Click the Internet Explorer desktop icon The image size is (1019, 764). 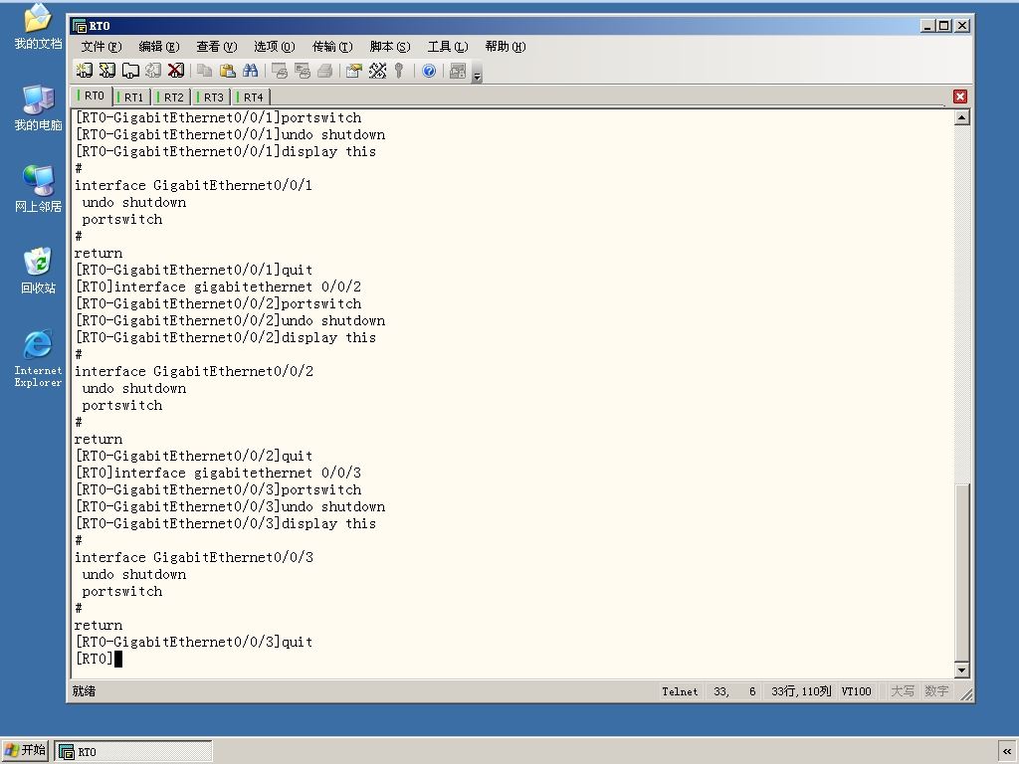38,358
